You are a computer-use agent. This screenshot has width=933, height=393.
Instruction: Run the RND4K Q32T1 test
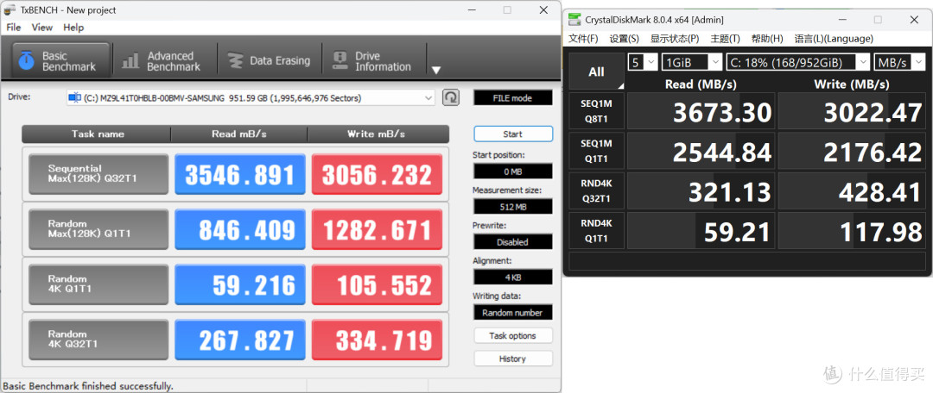tap(596, 190)
